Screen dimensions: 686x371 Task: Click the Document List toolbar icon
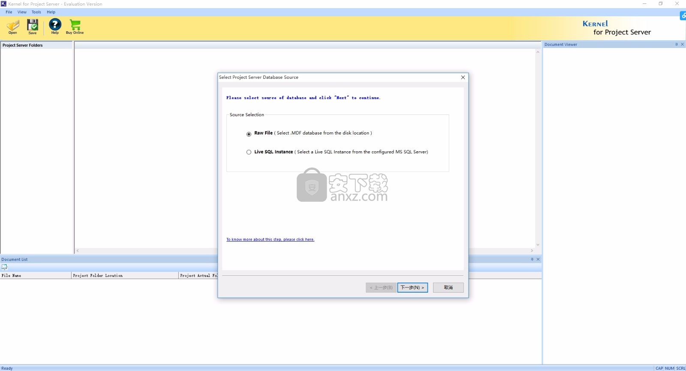tap(5, 267)
